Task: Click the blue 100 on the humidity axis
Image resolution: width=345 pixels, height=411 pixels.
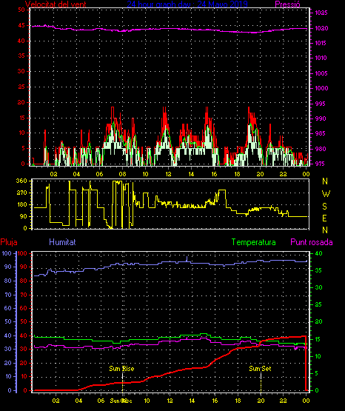Action: [x=7, y=253]
